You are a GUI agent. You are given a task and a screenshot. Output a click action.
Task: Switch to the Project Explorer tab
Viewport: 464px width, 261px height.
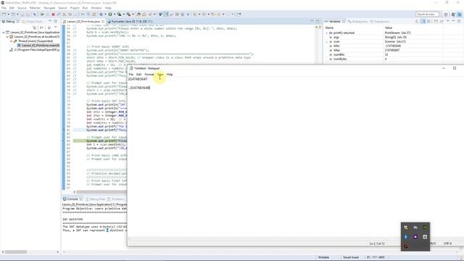click(33, 22)
